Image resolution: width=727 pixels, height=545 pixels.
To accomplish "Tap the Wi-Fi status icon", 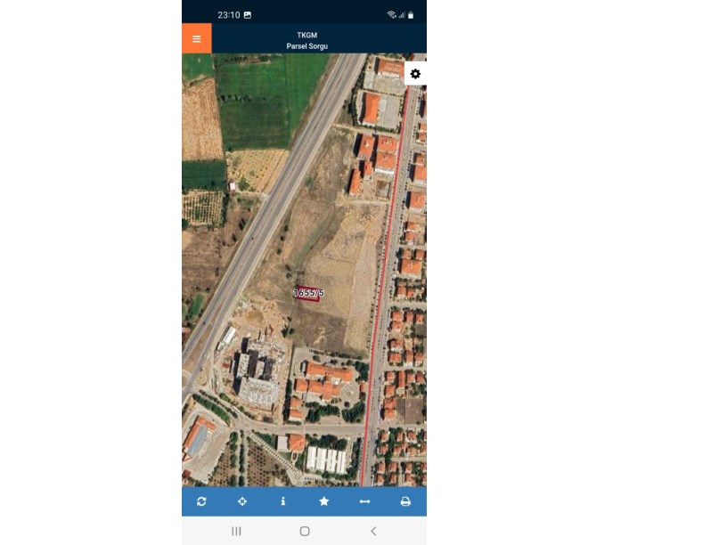I will (x=391, y=15).
